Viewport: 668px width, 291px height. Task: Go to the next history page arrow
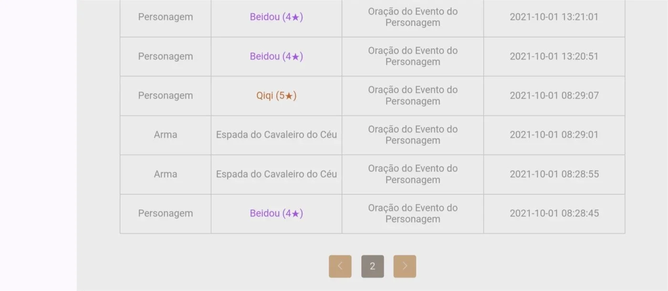tap(405, 266)
